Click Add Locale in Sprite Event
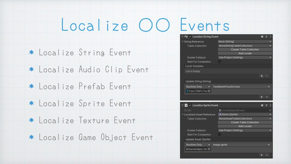291x164 pixels. [245, 126]
